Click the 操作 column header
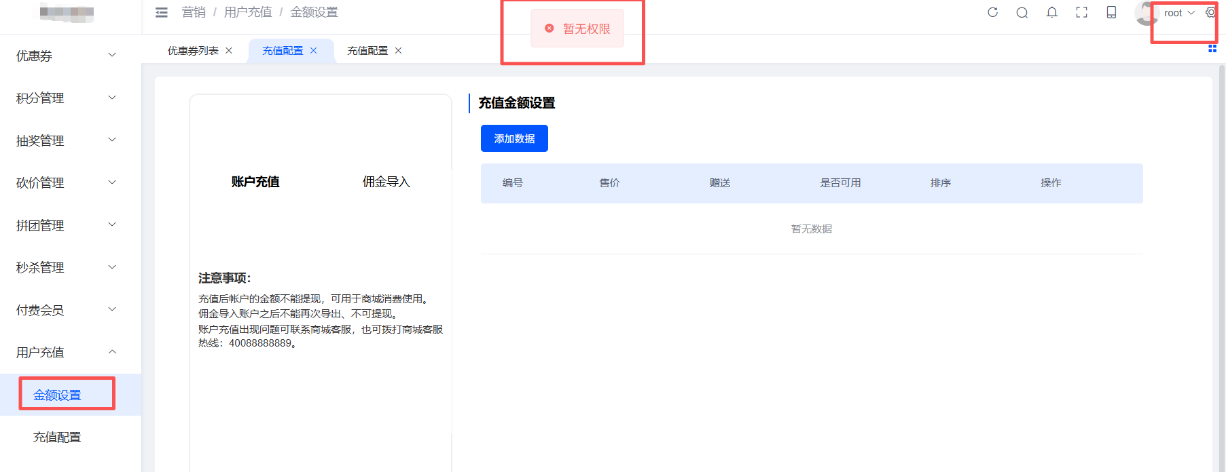This screenshot has width=1226, height=472. [x=1051, y=183]
